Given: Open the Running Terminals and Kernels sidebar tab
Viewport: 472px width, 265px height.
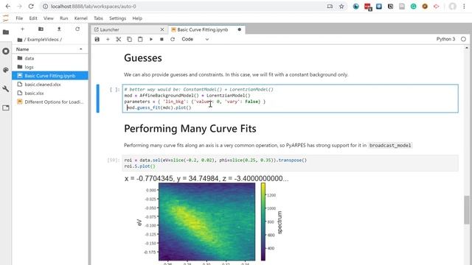Looking at the screenshot, I should pos(6,51).
